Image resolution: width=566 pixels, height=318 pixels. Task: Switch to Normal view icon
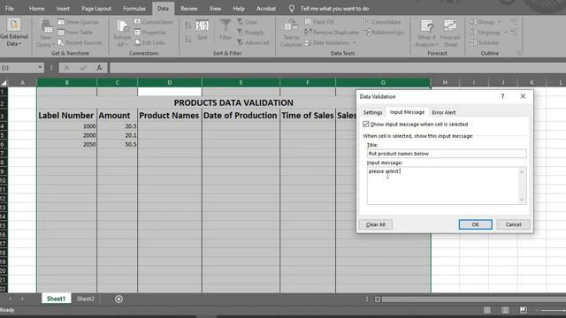pyautogui.click(x=487, y=310)
